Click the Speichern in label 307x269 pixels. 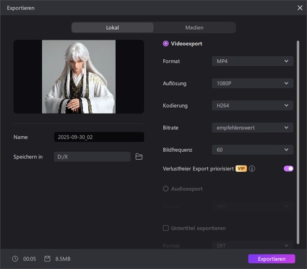(28, 157)
